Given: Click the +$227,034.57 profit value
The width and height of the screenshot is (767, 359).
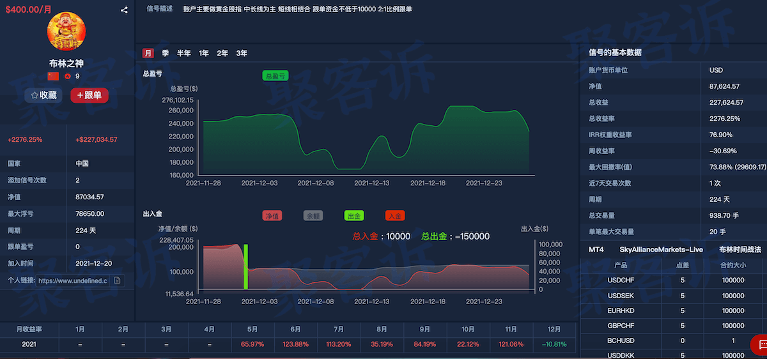Looking at the screenshot, I should (97, 139).
